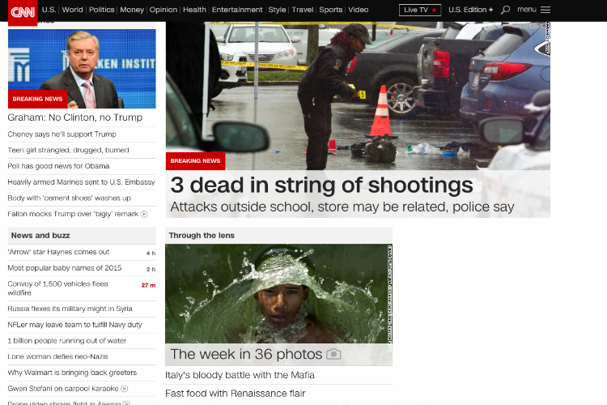607x405 pixels.
Task: Open 'Heavily armed Marines sent to U.S. Embassy'
Action: [x=81, y=181]
